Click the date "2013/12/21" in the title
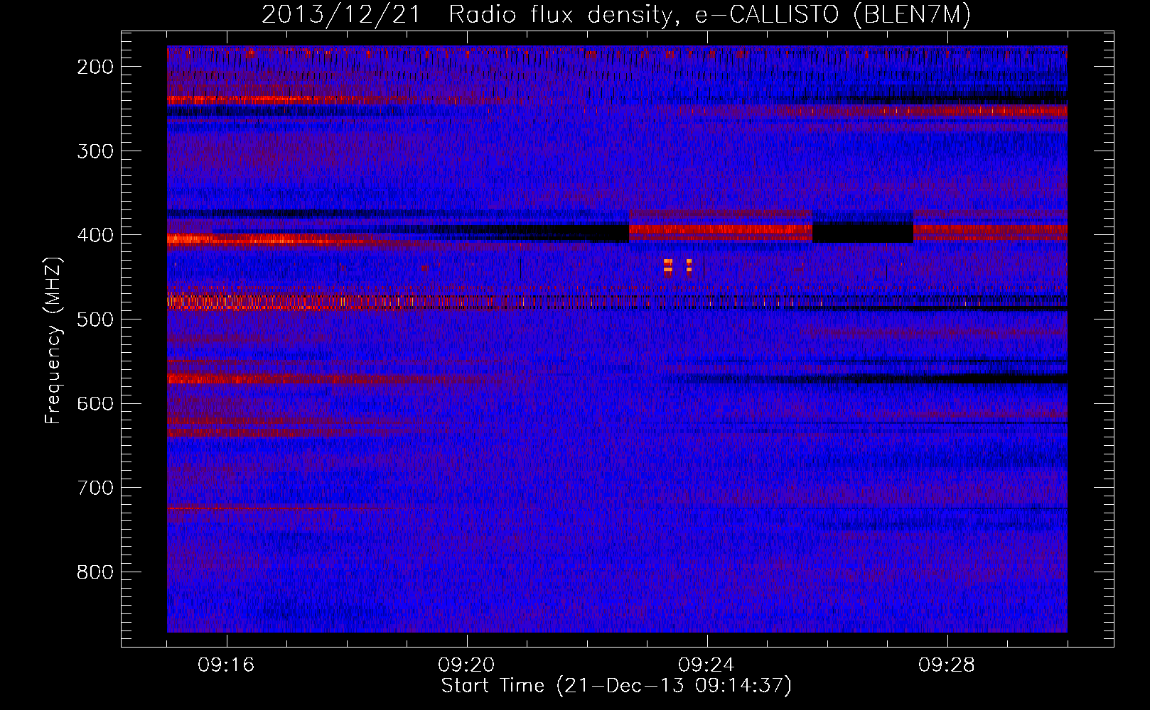The image size is (1150, 710). (341, 15)
